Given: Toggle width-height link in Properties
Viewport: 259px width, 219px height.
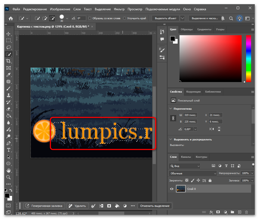Looking at the screenshot, I should coord(173,118).
